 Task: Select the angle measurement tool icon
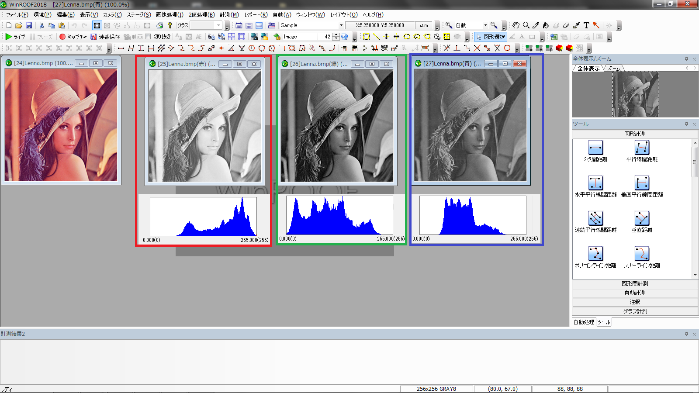[x=232, y=48]
